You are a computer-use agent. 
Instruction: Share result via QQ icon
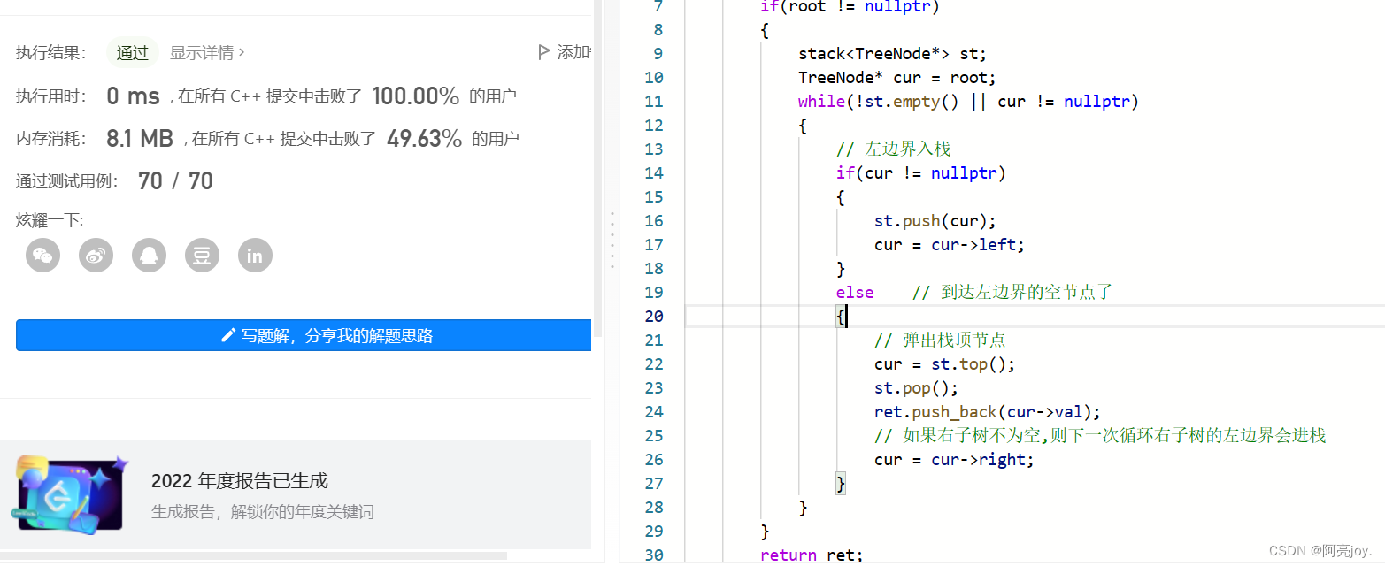click(150, 256)
